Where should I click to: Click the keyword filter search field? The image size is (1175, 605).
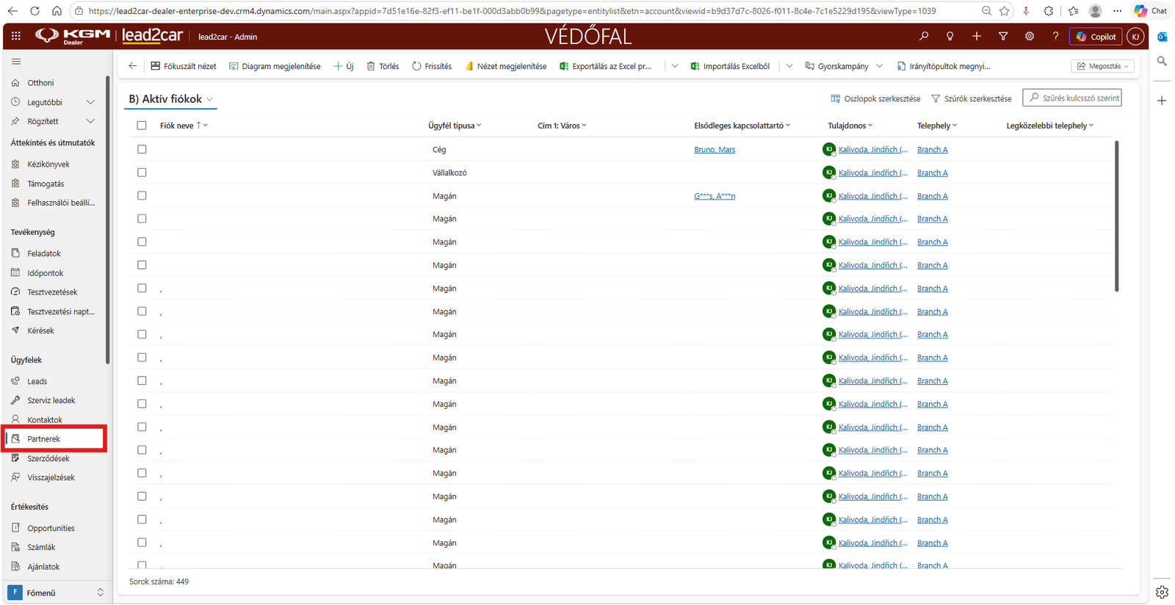1072,98
